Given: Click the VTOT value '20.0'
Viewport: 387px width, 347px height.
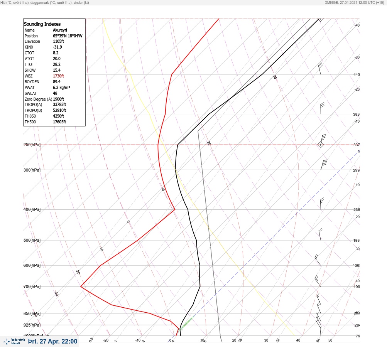Looking at the screenshot, I should coord(56,59).
